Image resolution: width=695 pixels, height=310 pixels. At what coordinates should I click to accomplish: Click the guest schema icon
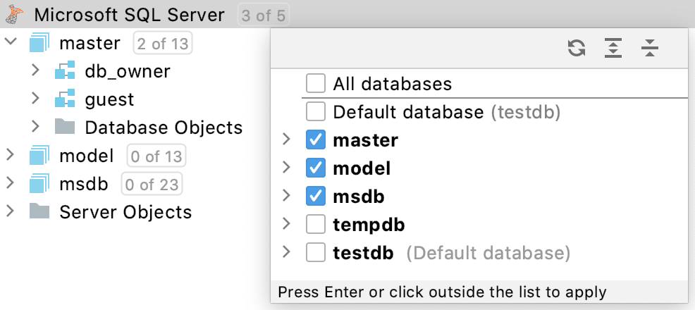pyautogui.click(x=65, y=99)
